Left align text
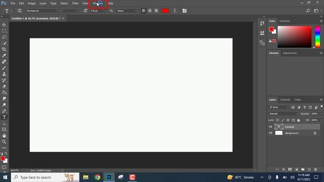The image size is (324, 182). 143,11
